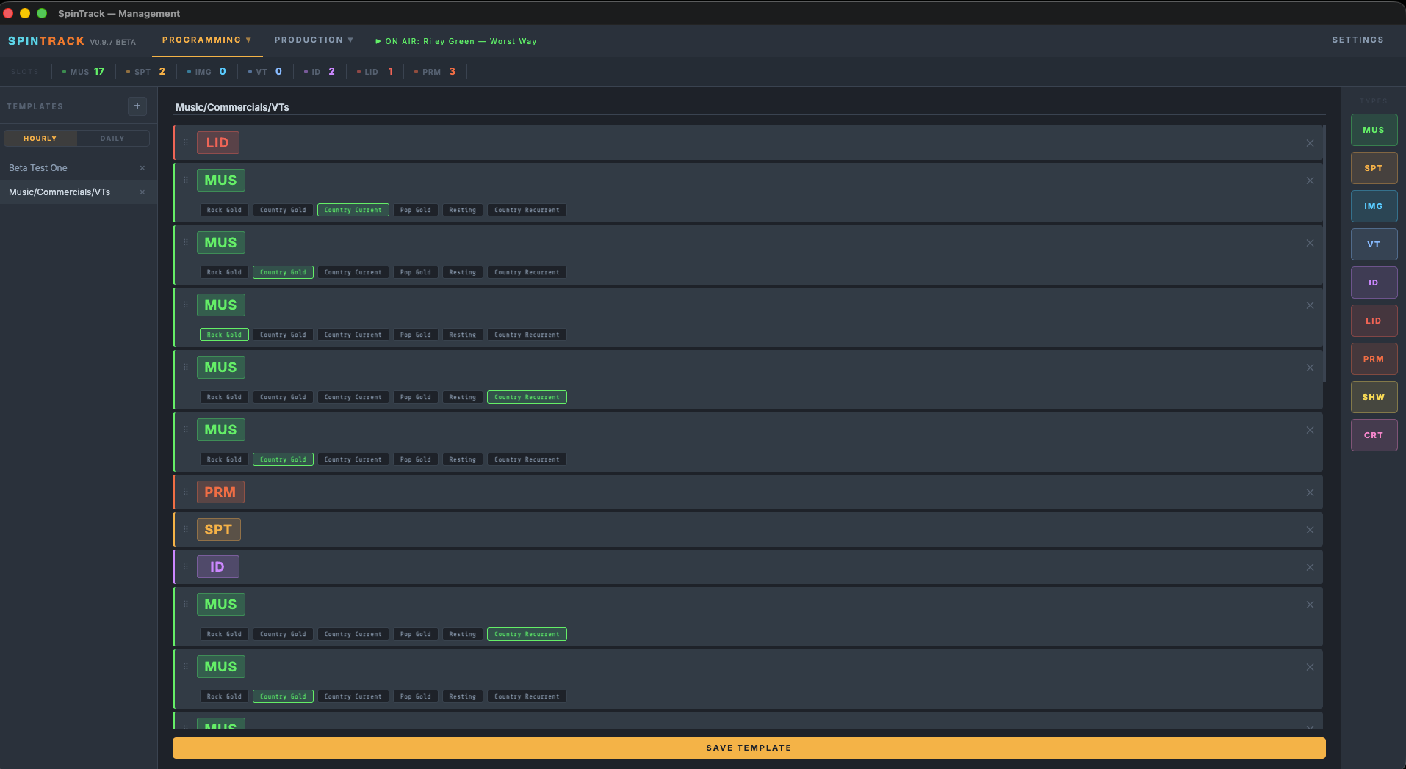1406x769 pixels.
Task: Click the PRM badge in the slot list
Action: tap(220, 492)
